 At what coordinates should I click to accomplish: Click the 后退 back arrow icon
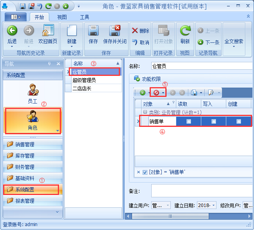12,30
